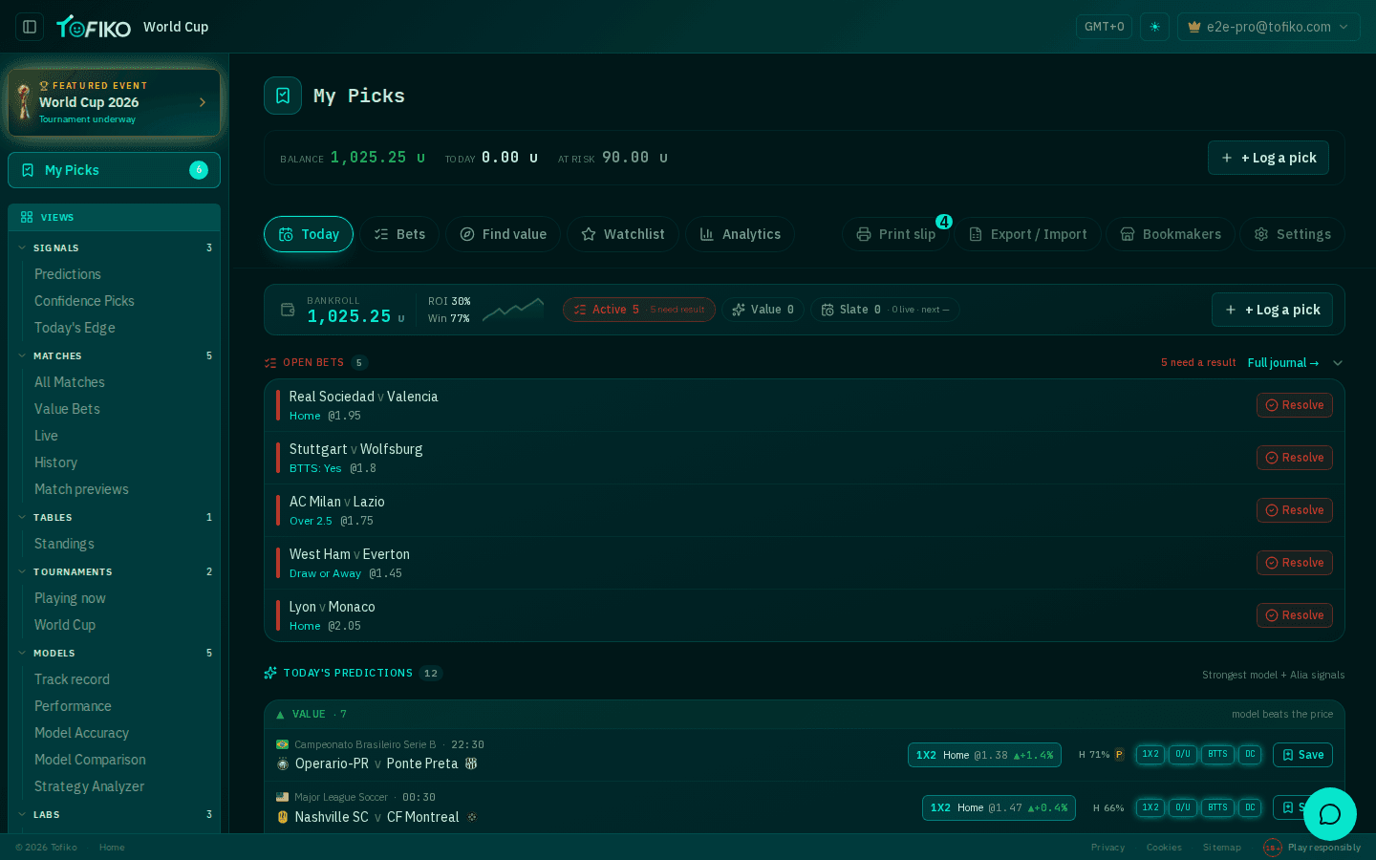Select the Watchlist tab
1376x860 pixels.
point(623,234)
